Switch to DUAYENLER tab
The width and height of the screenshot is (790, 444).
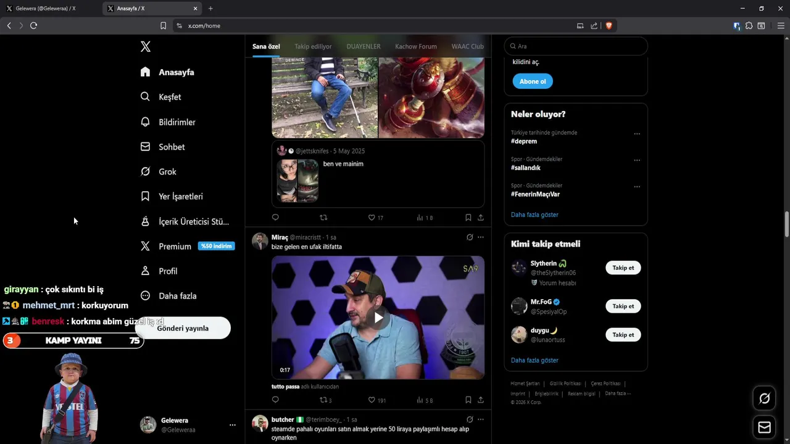click(x=364, y=46)
